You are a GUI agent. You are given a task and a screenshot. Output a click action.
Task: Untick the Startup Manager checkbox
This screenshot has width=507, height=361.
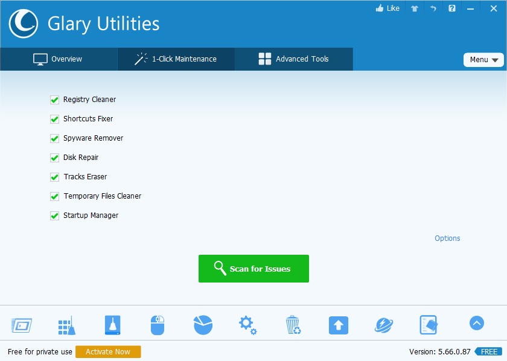54,216
